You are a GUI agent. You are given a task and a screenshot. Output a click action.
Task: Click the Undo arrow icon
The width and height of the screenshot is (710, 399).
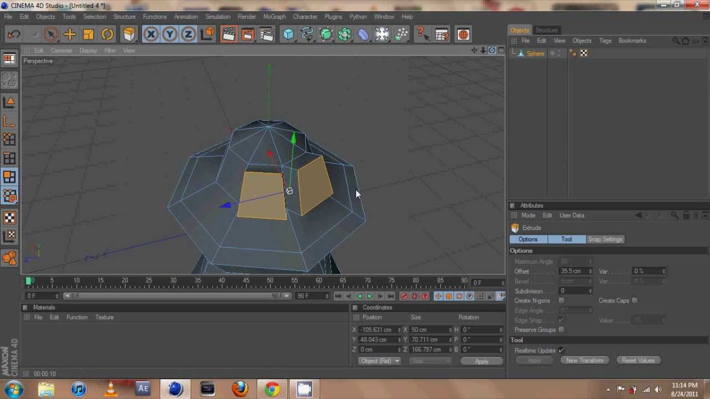point(14,34)
